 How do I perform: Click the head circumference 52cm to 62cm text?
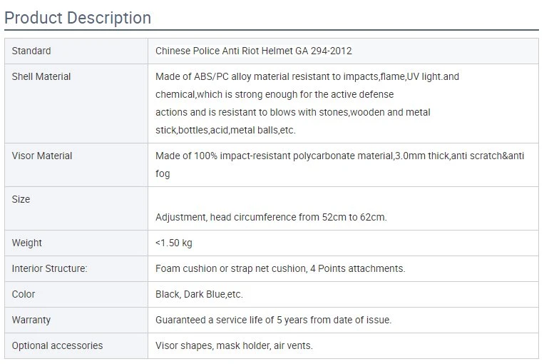coord(271,217)
